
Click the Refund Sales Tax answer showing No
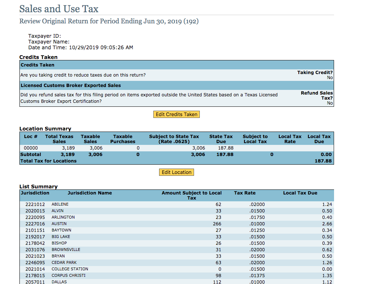tap(330, 103)
